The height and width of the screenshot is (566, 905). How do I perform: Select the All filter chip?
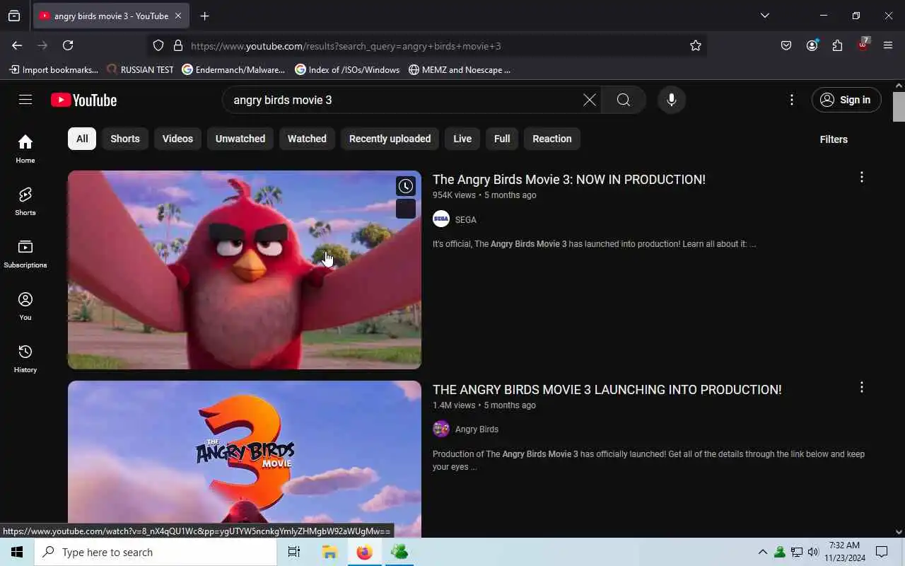point(82,139)
